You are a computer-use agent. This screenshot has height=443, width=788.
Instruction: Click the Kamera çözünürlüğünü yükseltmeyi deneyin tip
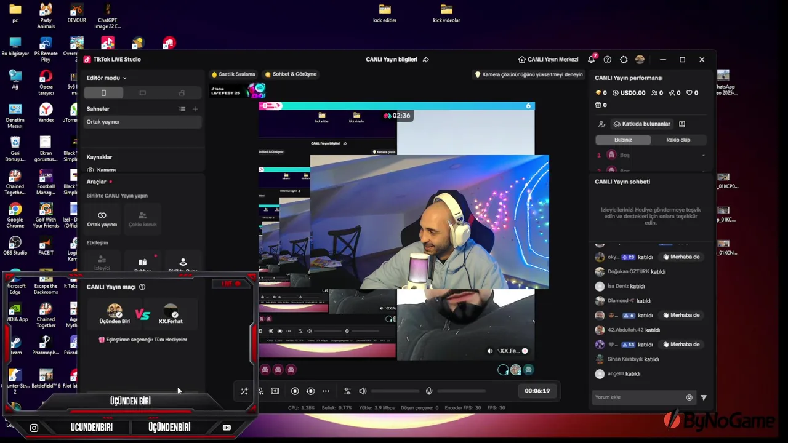coord(528,74)
